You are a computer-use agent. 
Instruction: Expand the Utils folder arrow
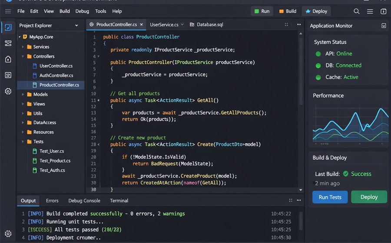pos(23,113)
